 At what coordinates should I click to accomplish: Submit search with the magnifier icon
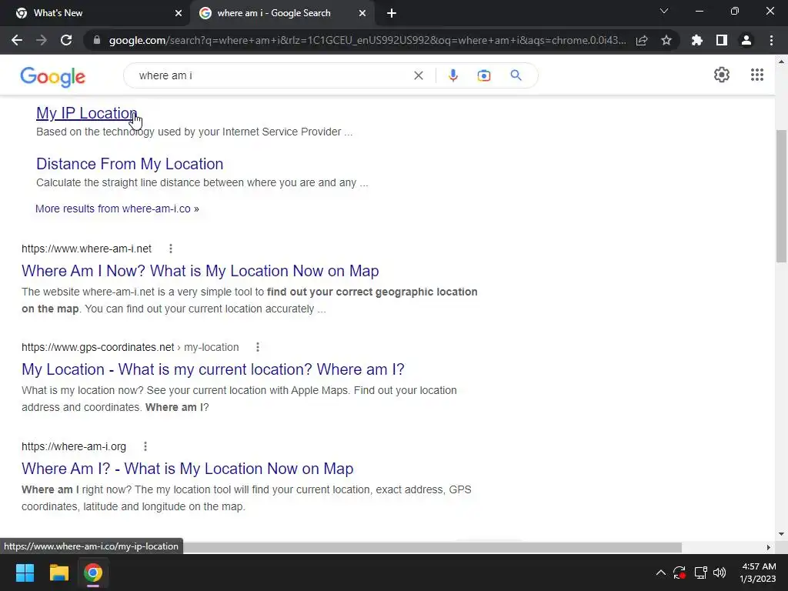click(x=516, y=75)
